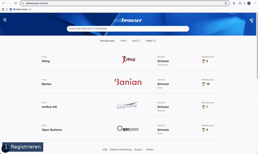Click the Xiting company name

tap(46, 61)
